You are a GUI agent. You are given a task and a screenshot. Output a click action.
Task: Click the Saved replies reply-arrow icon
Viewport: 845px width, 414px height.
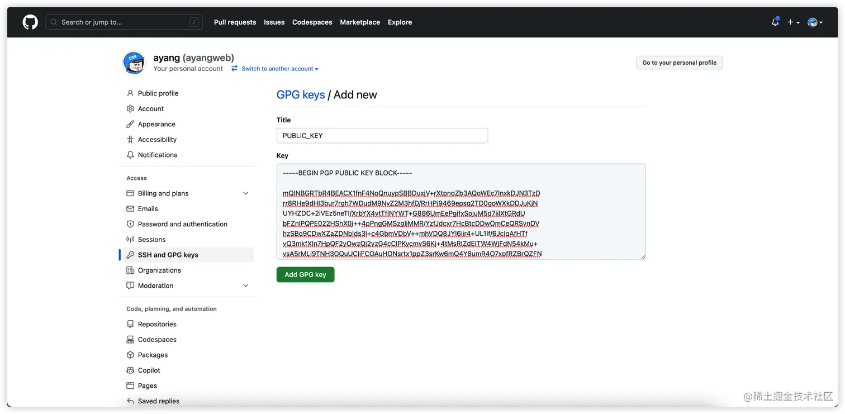130,401
